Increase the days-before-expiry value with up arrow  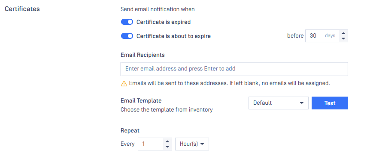point(343,33)
